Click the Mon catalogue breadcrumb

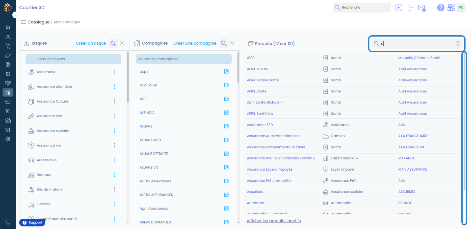[67, 22]
